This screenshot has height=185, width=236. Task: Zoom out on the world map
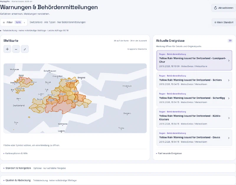tap(16, 49)
